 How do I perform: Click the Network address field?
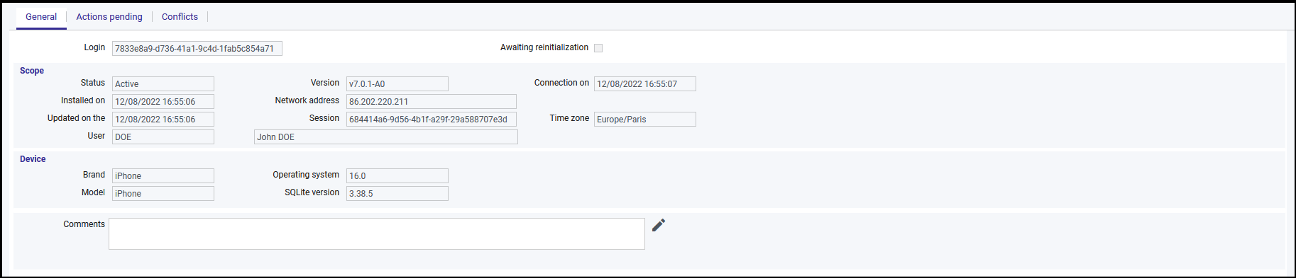(x=432, y=101)
